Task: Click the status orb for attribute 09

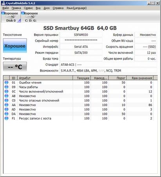Action: 6,87
